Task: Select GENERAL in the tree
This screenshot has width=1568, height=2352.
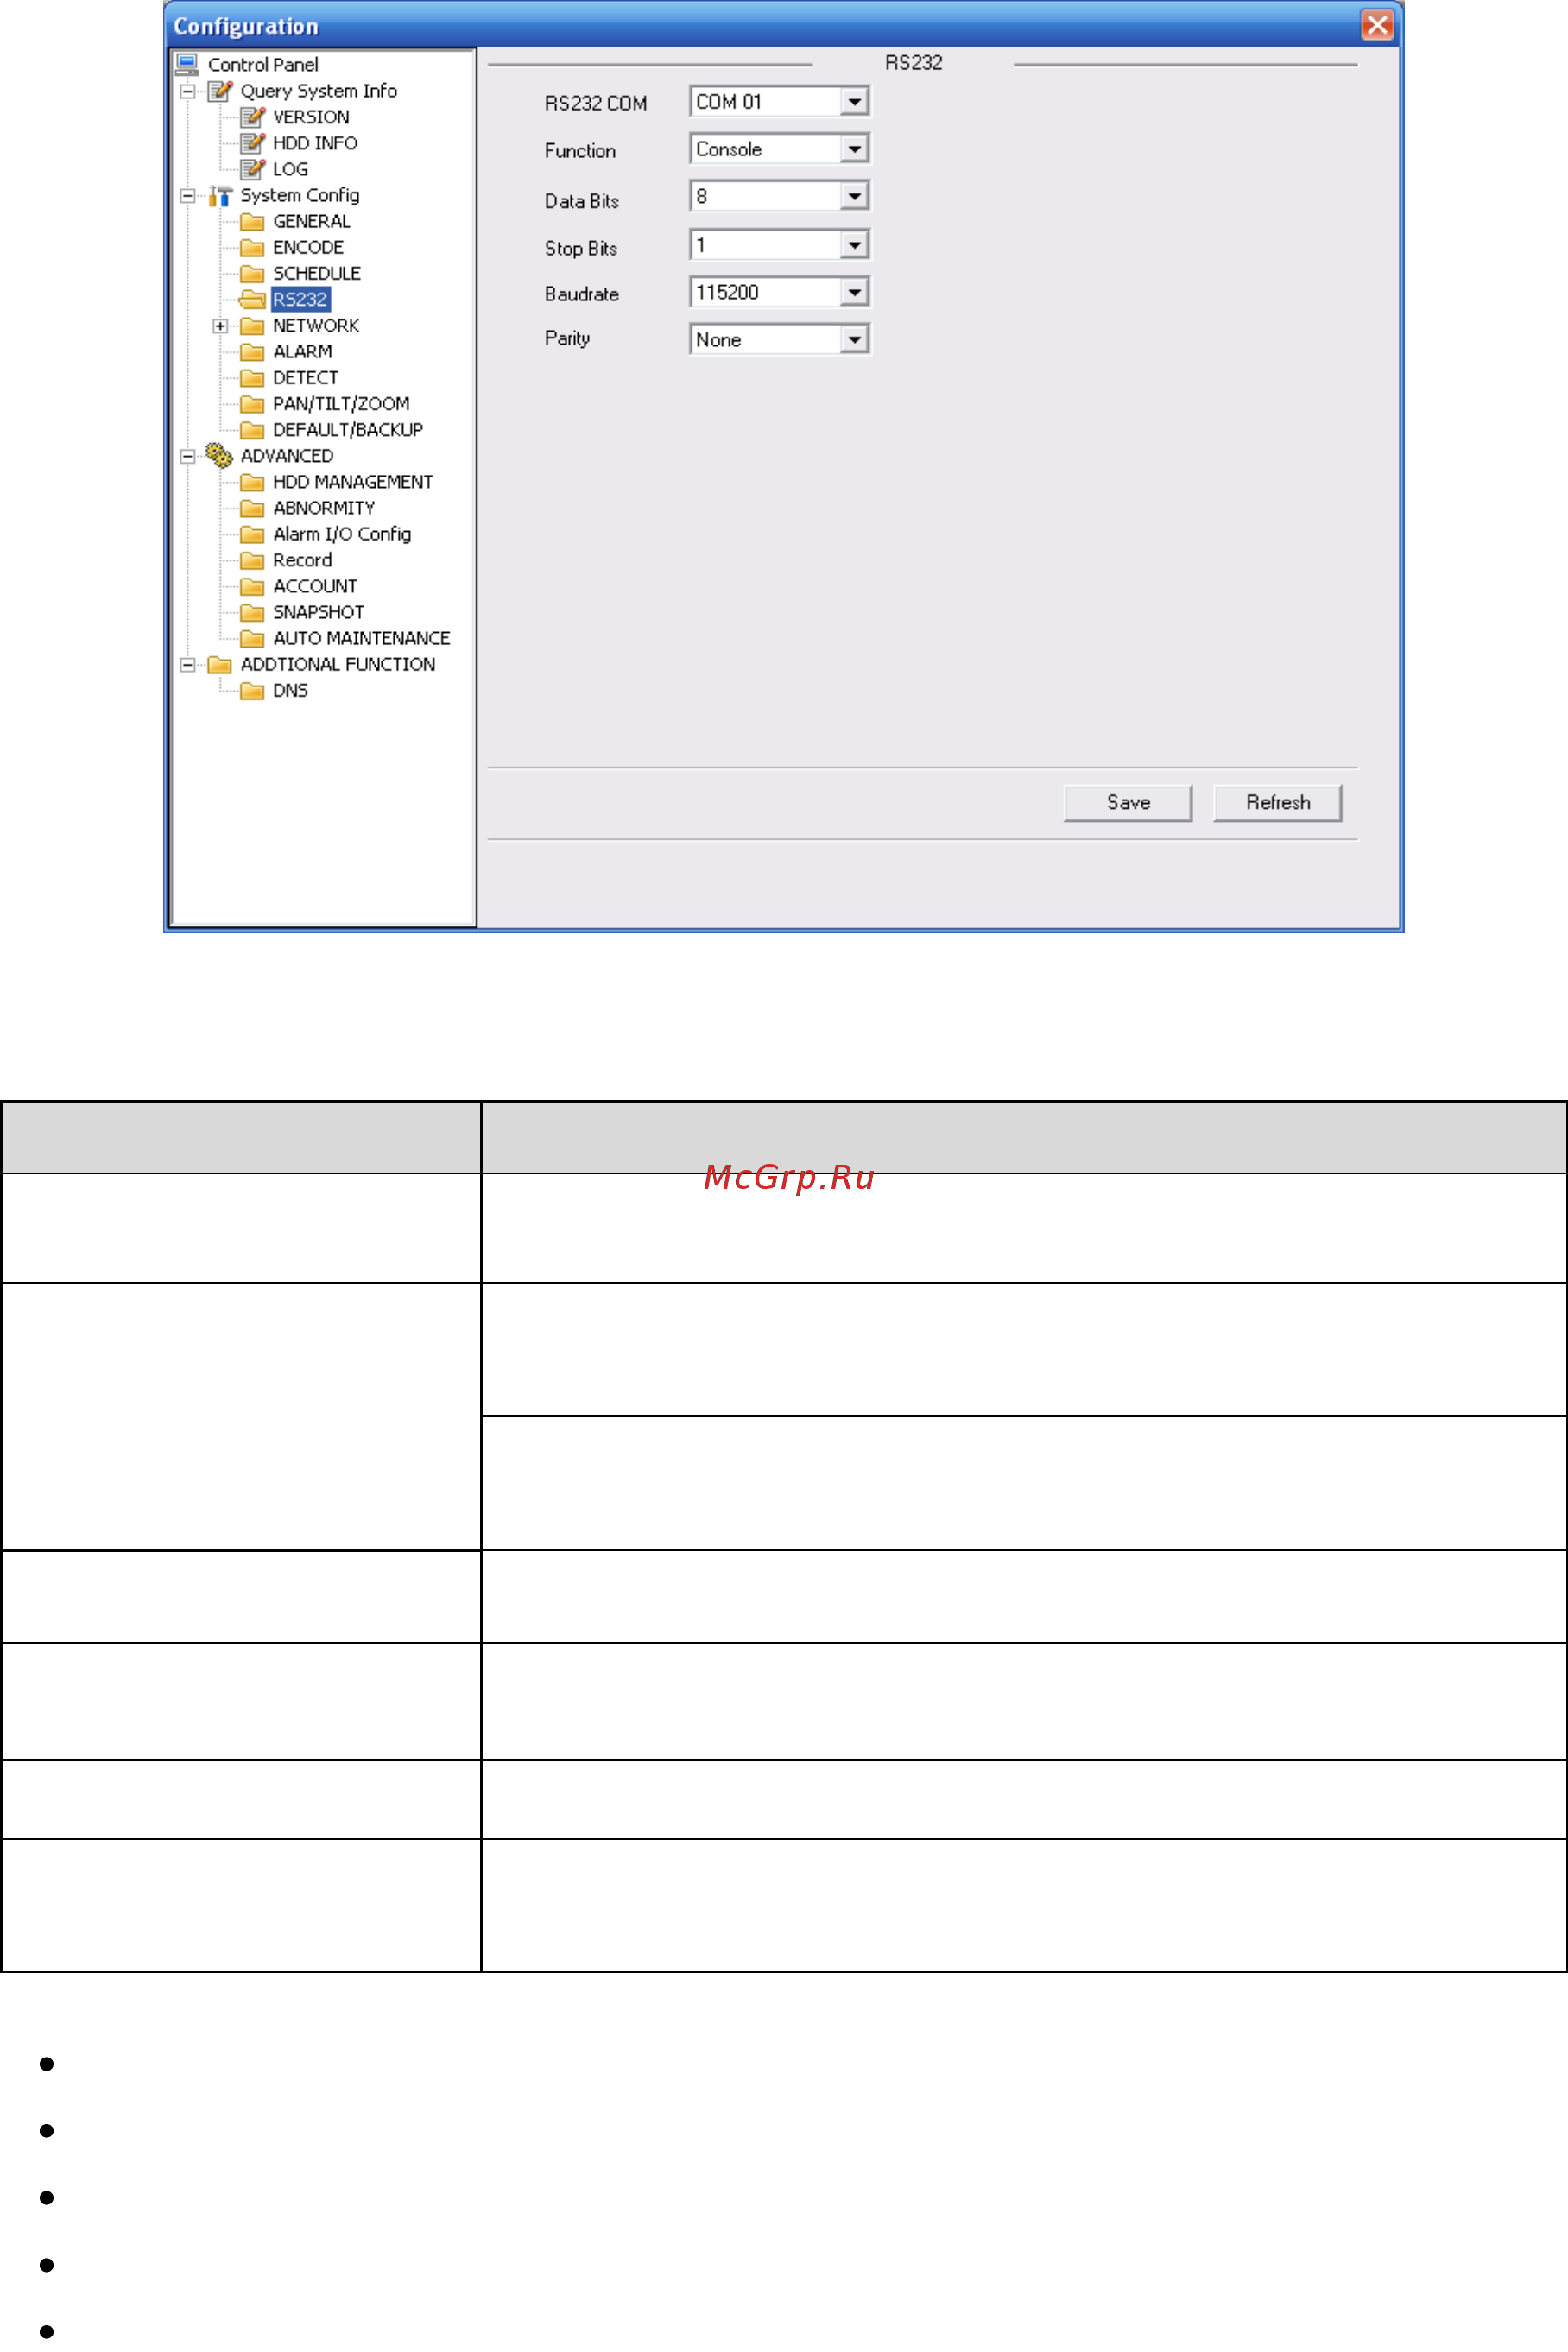Action: [x=312, y=221]
